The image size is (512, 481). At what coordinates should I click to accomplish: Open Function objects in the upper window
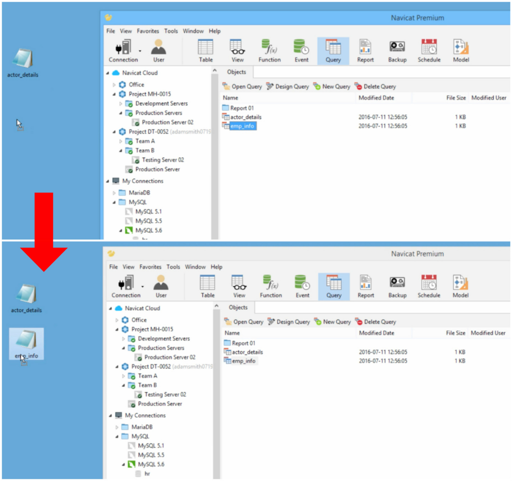pos(269,51)
